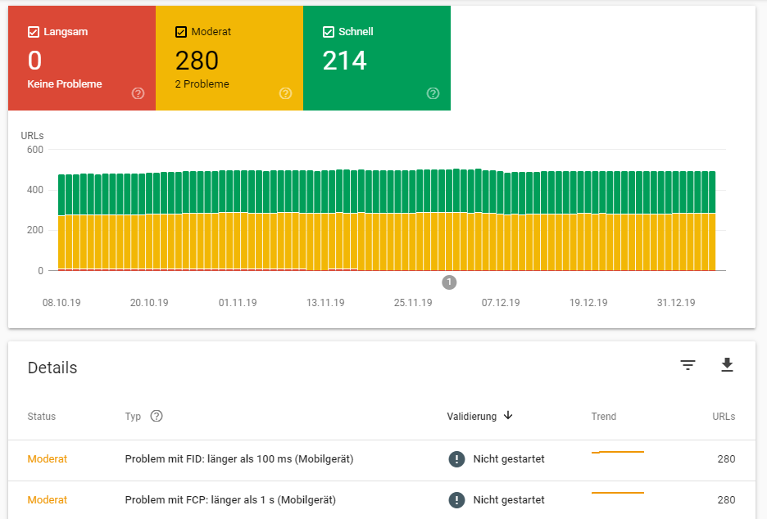Uncheck the Schnell checkbox
The image size is (767, 519).
point(329,32)
